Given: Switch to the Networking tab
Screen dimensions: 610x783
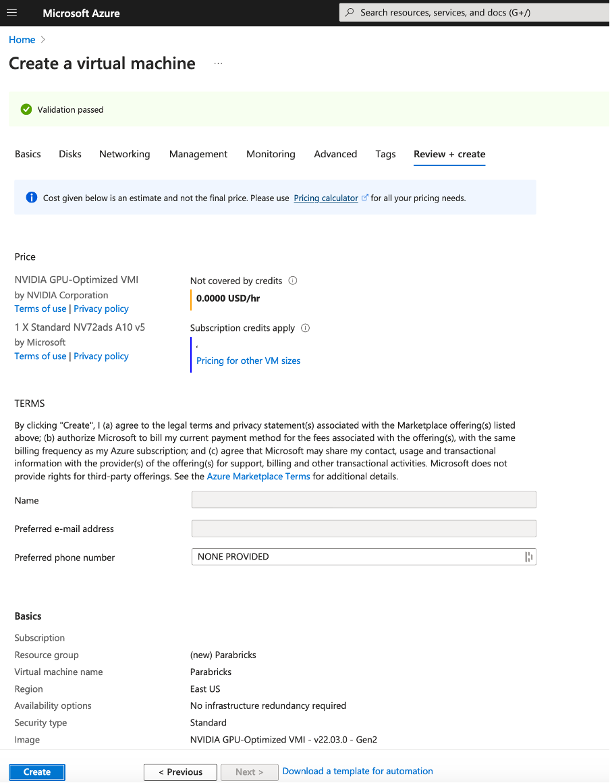Looking at the screenshot, I should (x=124, y=154).
